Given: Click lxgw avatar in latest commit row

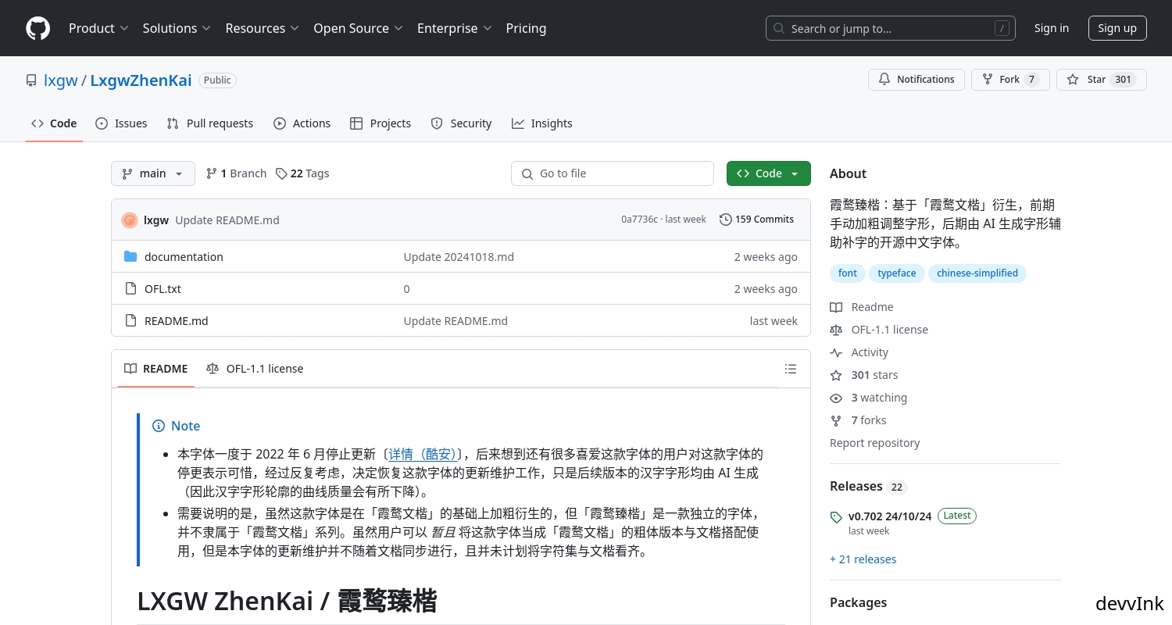Looking at the screenshot, I should tap(130, 220).
